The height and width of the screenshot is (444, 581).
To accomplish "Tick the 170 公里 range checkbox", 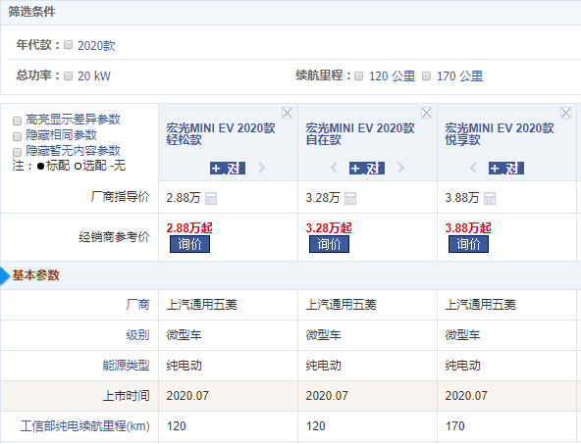I will tap(427, 75).
